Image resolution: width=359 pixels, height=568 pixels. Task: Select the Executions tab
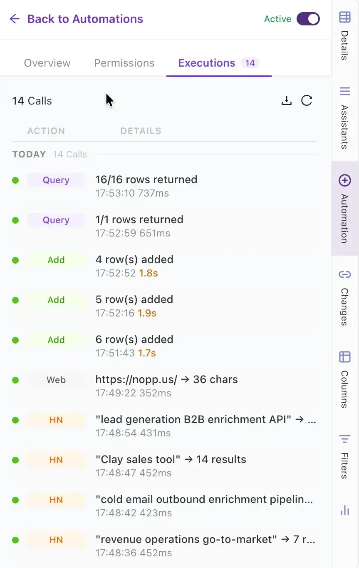[219, 63]
